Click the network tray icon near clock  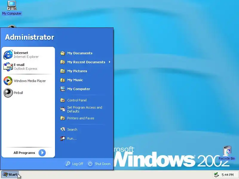(216, 175)
